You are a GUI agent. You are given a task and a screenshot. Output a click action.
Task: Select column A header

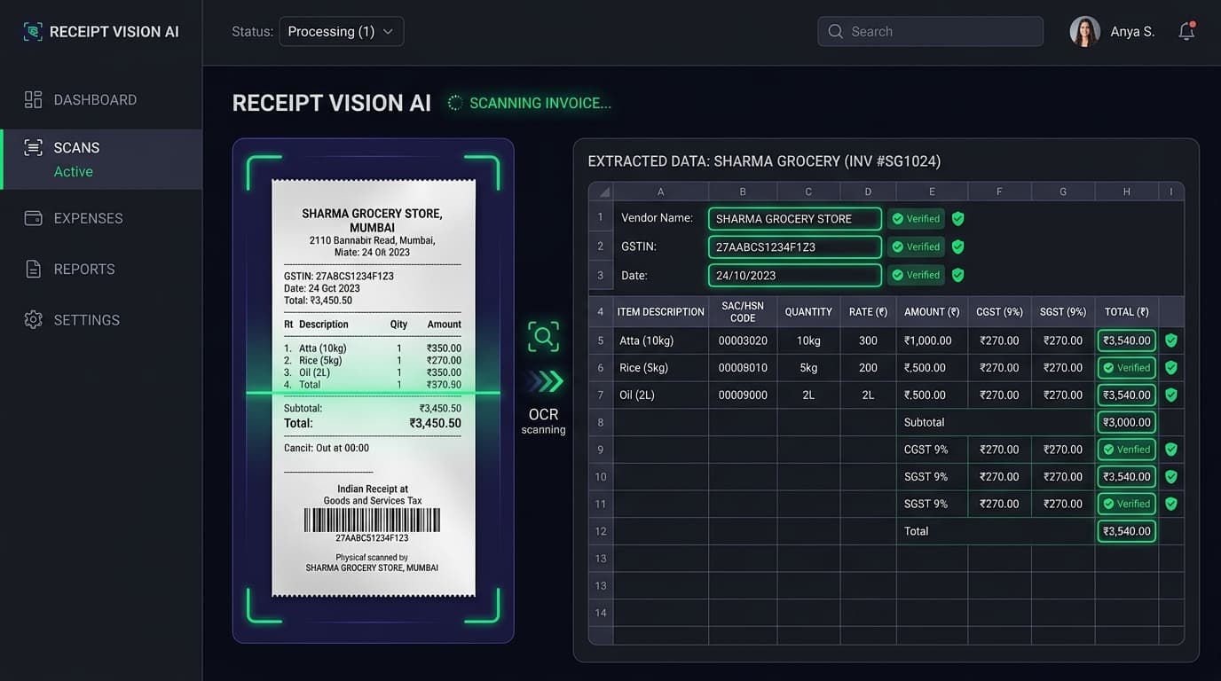point(661,192)
